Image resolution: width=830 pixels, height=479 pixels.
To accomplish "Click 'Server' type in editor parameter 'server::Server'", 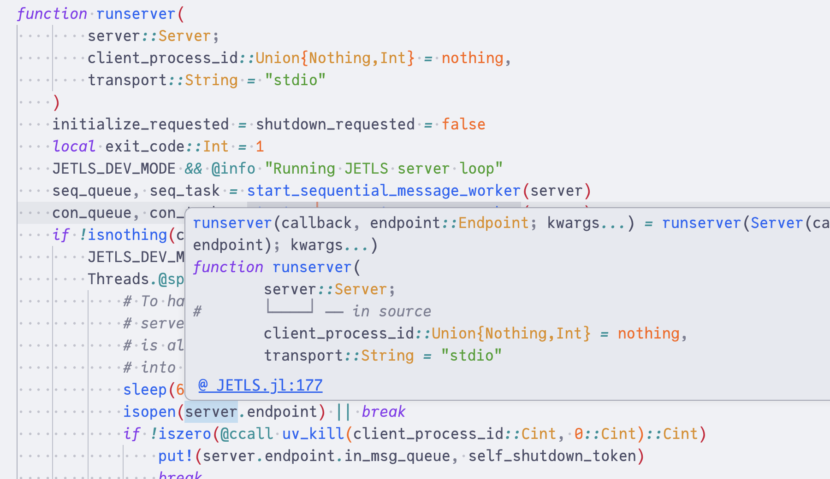I will pyautogui.click(x=184, y=36).
